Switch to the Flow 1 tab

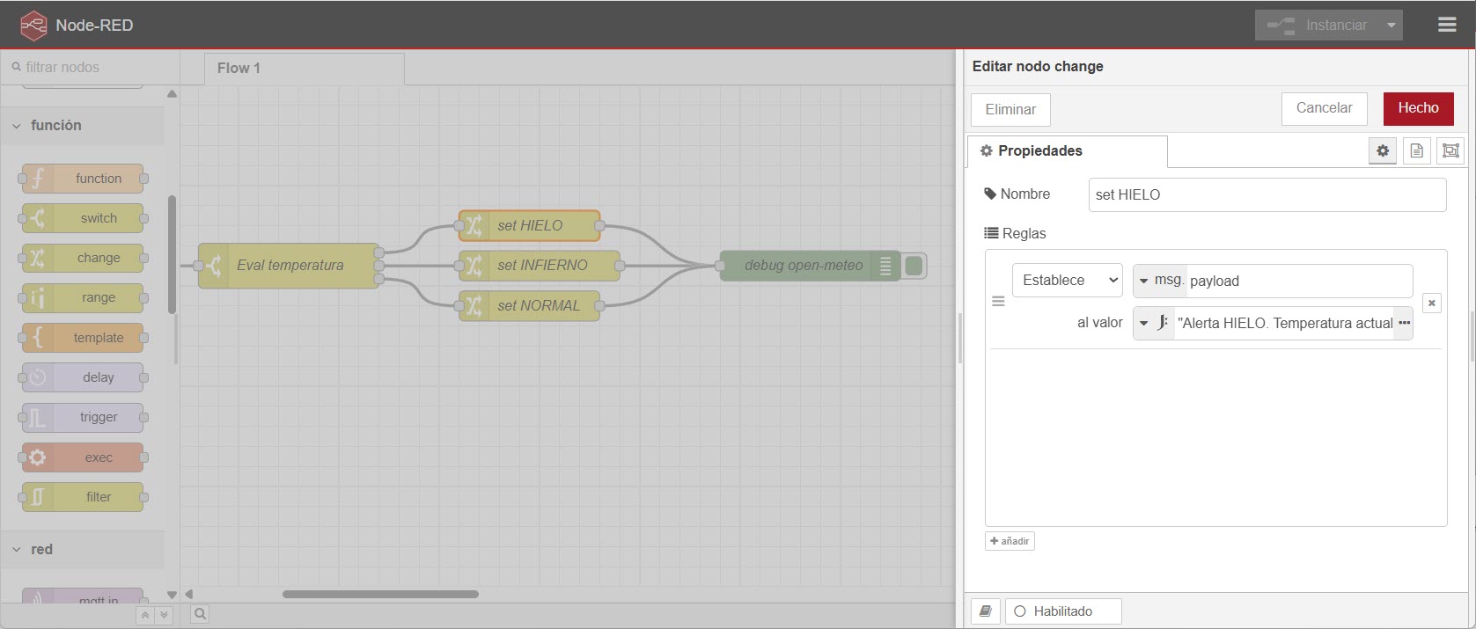304,69
